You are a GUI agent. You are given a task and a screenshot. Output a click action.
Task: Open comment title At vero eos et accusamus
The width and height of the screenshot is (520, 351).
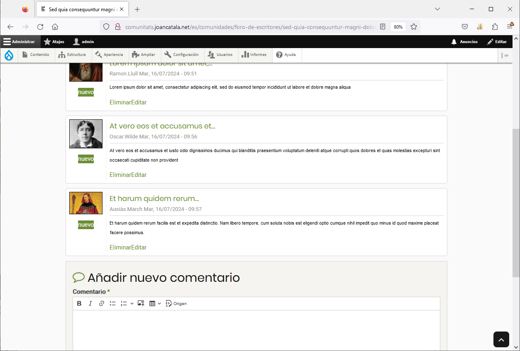pos(162,126)
